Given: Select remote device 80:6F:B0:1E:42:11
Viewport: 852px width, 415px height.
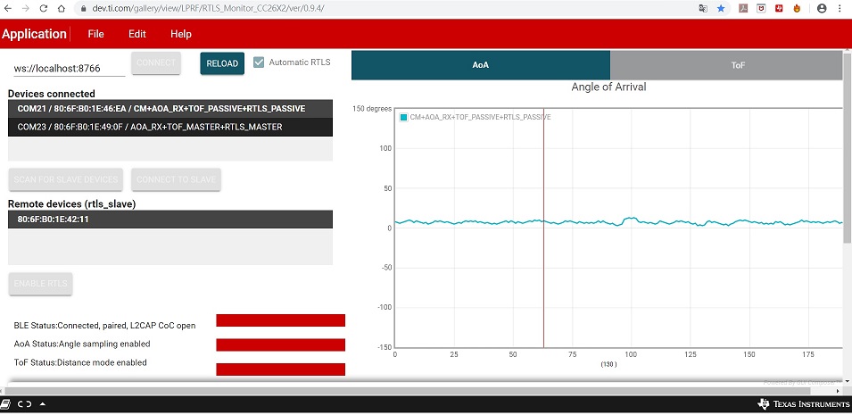Looking at the screenshot, I should click(170, 220).
